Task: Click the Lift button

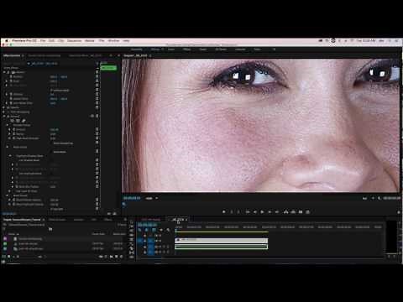Action: [x=285, y=212]
